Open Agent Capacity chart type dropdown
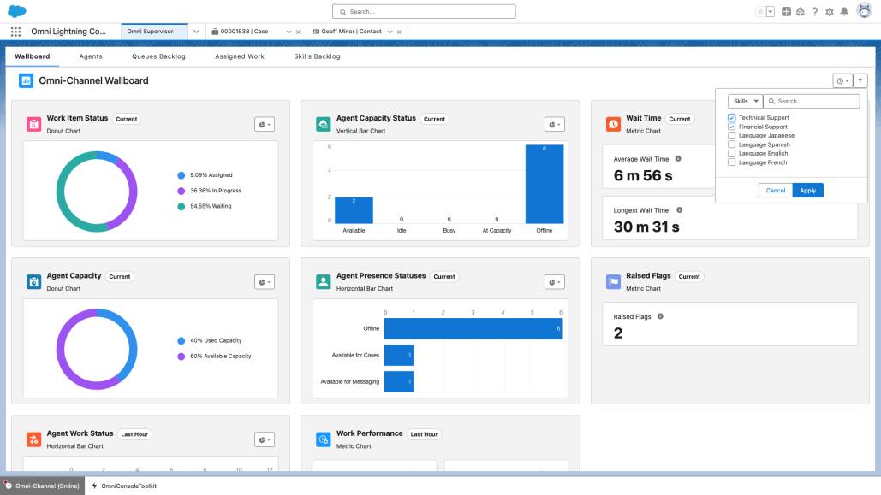881x495 pixels. [x=265, y=282]
